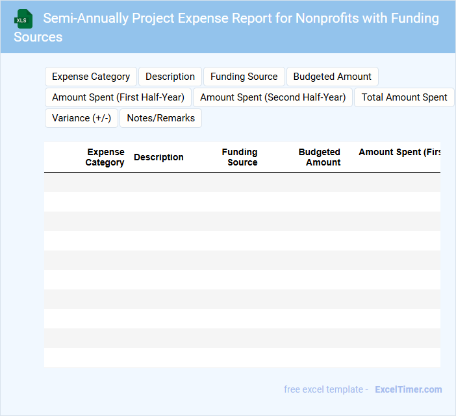Open the ExcelTimer.com link
Image resolution: width=456 pixels, height=416 pixels.
pos(408,389)
